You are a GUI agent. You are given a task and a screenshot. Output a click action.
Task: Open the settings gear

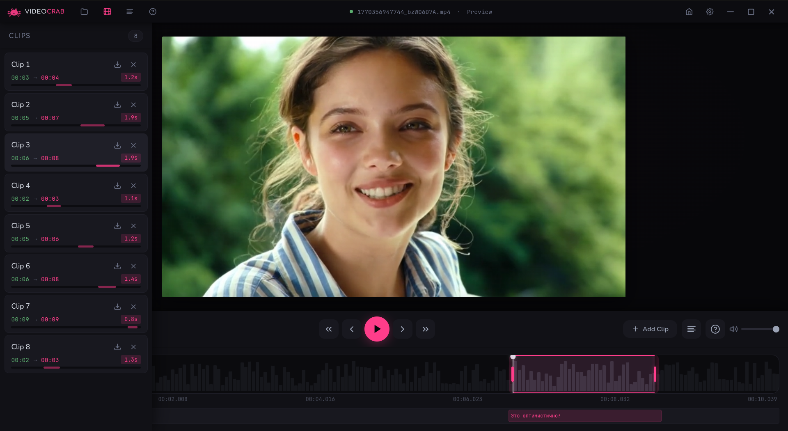710,12
